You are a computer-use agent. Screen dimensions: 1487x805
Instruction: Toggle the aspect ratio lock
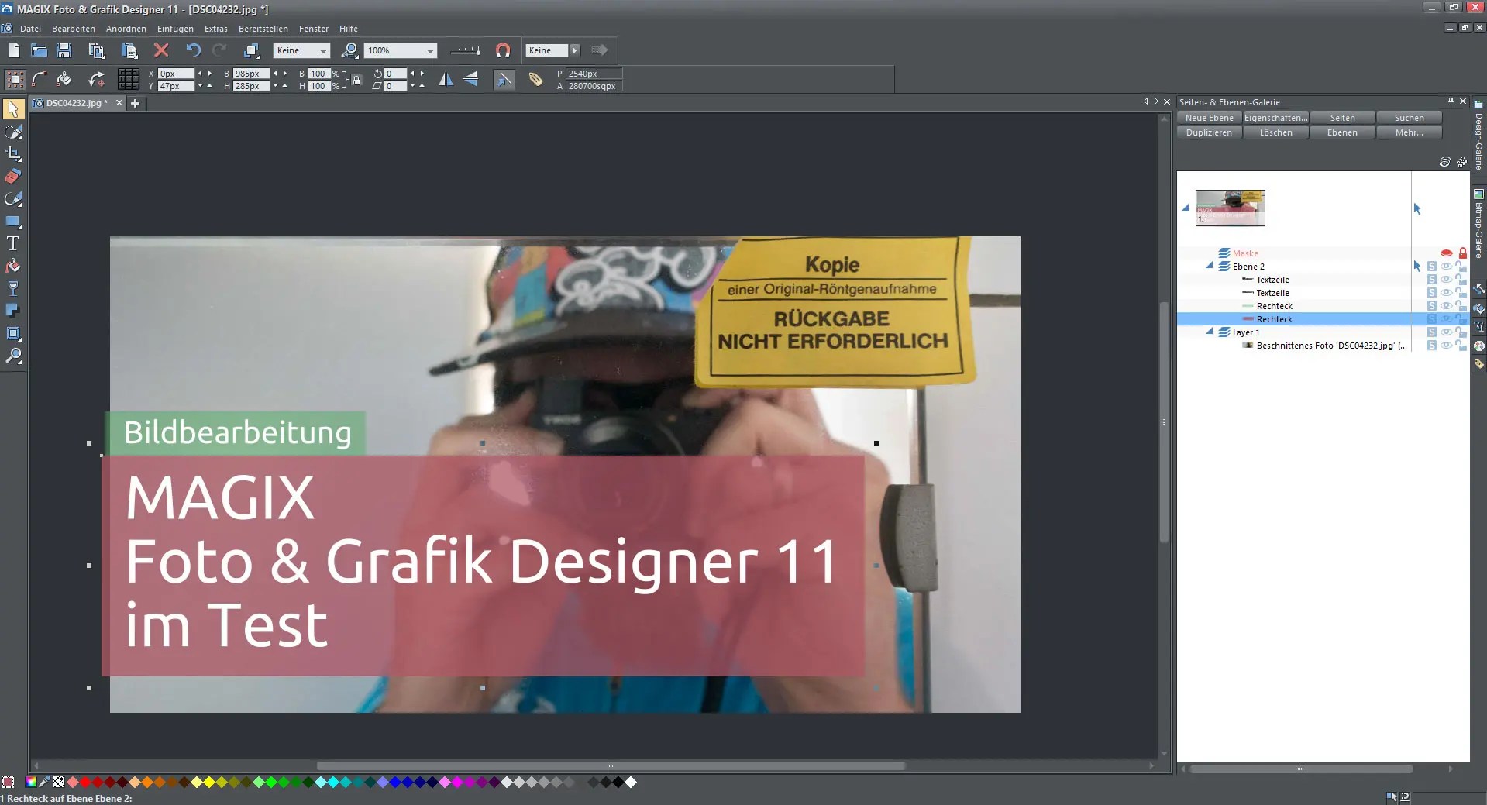[x=356, y=80]
